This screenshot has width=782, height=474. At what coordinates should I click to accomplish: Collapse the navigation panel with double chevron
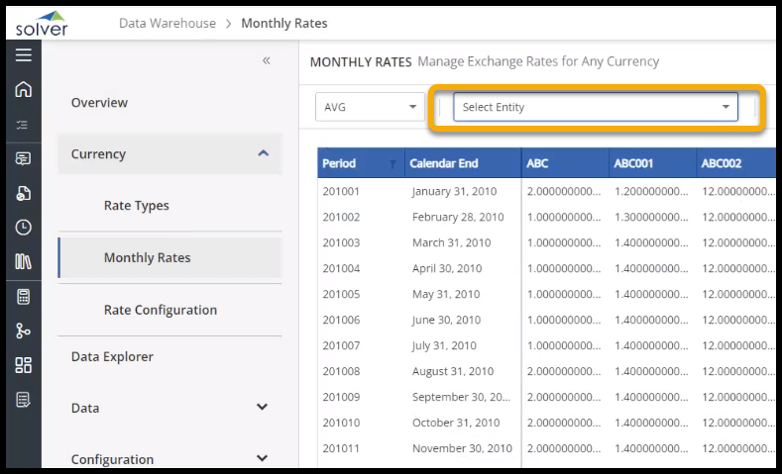tap(266, 61)
